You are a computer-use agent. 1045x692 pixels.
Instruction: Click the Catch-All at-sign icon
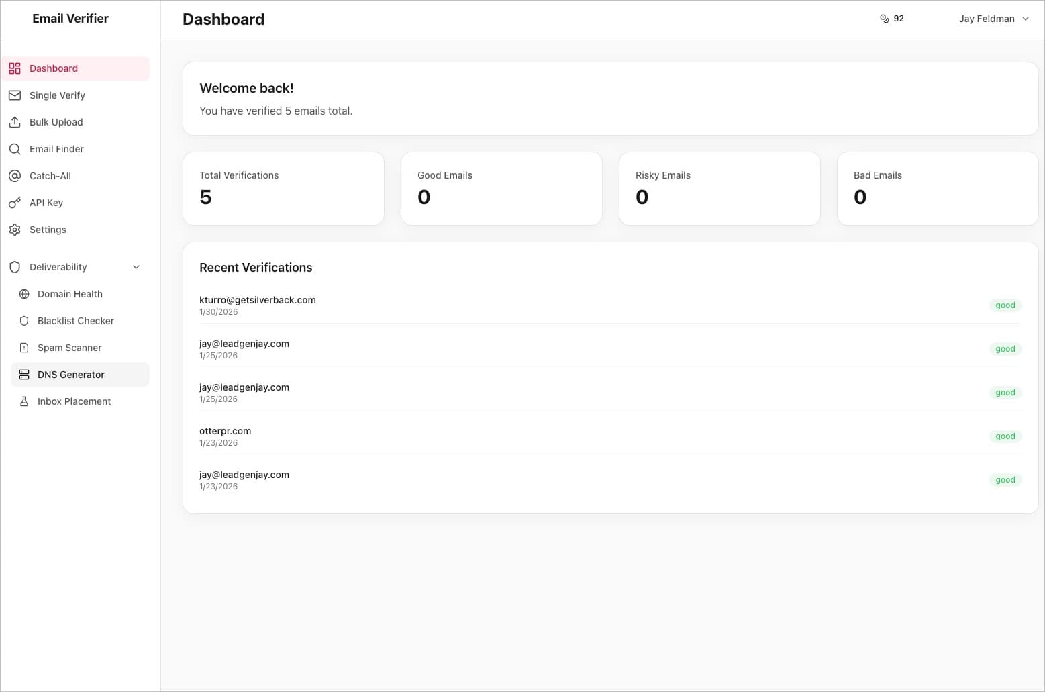(15, 176)
